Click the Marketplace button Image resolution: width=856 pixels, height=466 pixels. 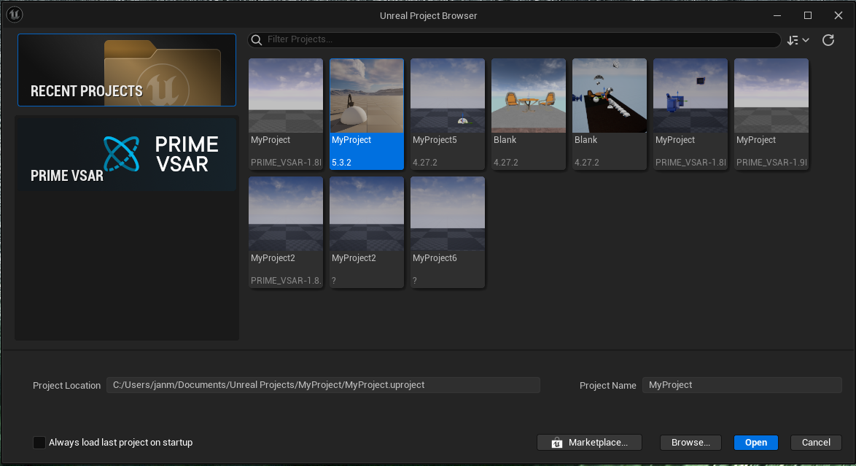[x=589, y=443]
